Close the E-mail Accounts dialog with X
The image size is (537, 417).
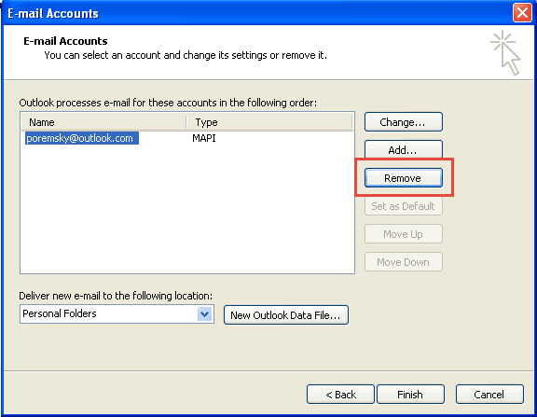[x=522, y=13]
